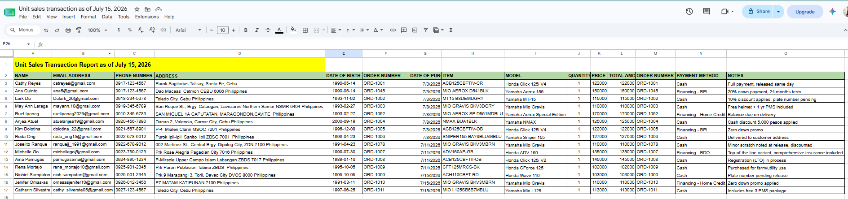Viewport: 848px width, 199px height.
Task: Click the Share button
Action: click(x=758, y=12)
